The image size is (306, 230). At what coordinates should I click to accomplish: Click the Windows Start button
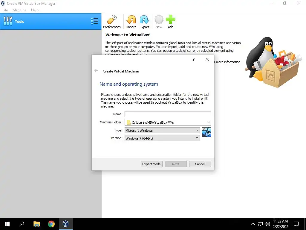click(x=7, y=224)
